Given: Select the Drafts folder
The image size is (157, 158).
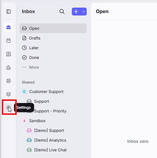Looking at the screenshot, I should coord(53,38).
